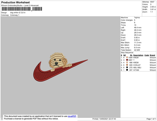Click the stitch count 207 in row 6
This screenshot has height=121, width=157.
click(x=131, y=70)
